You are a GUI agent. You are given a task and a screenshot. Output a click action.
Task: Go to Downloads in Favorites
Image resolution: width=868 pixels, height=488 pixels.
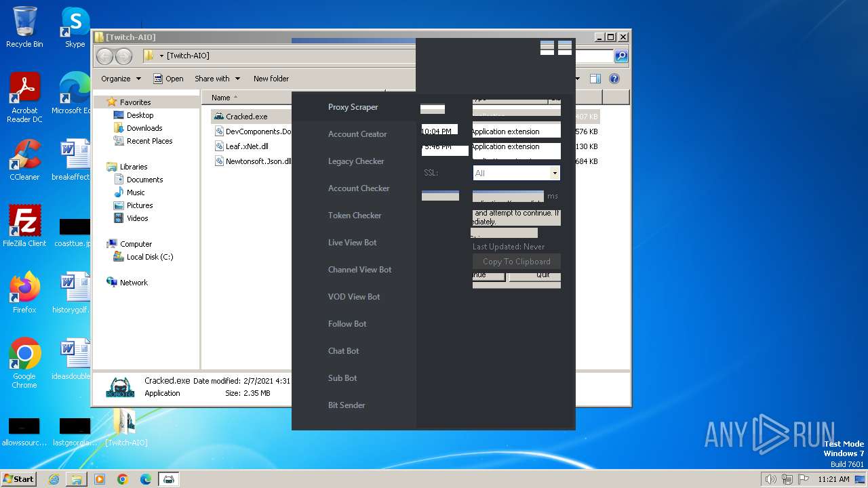click(144, 128)
